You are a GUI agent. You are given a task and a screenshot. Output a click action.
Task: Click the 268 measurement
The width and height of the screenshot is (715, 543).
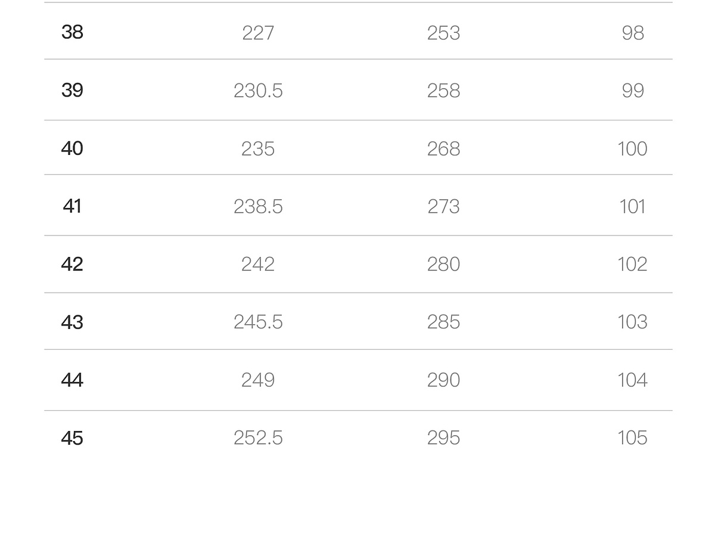443,148
